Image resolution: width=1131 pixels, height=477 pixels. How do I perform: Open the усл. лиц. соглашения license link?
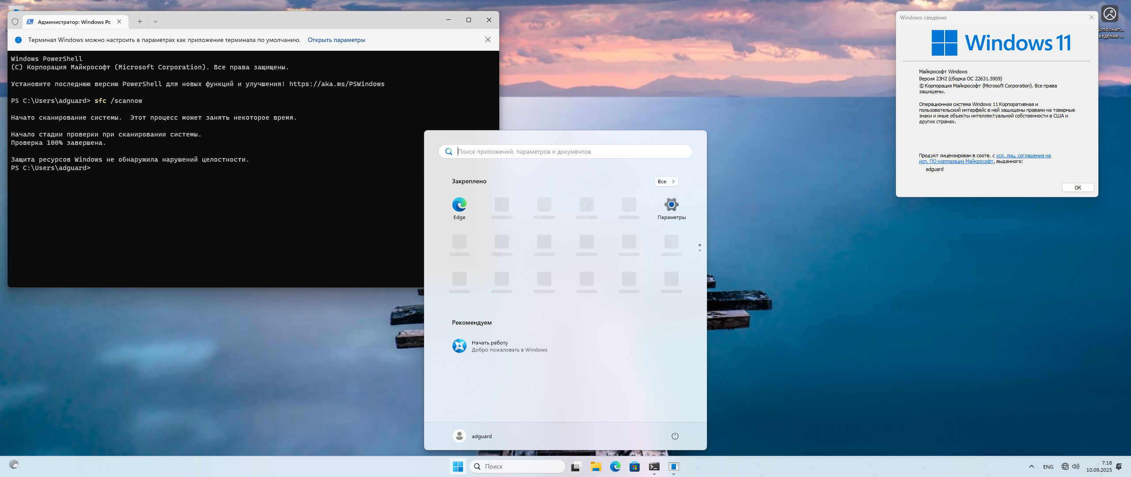[x=1023, y=155]
